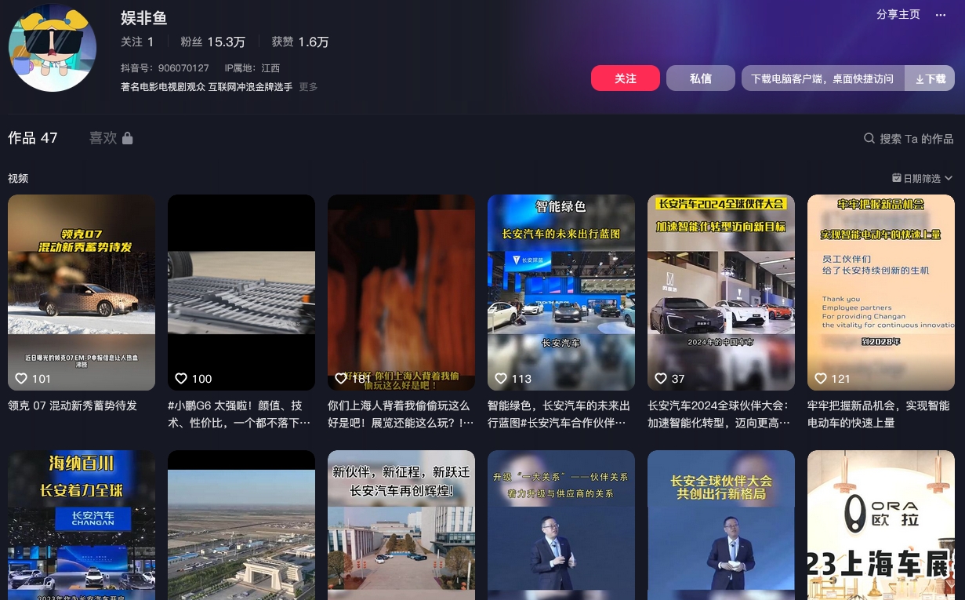Expand bio with 更多 link
The image size is (965, 600).
[x=309, y=87]
